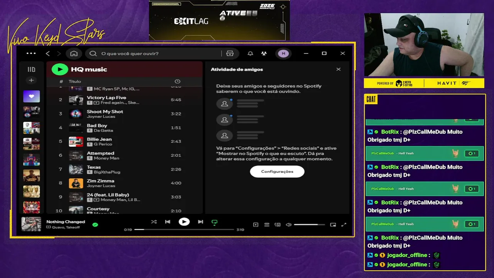Viewport: 494px width, 278px height.
Task: Skip to the previous track
Action: tap(167, 222)
